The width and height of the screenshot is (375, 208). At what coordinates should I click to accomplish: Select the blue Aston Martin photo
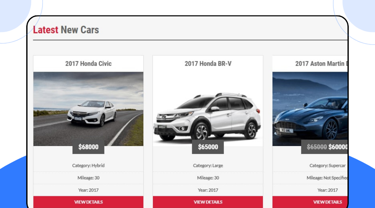(310, 109)
